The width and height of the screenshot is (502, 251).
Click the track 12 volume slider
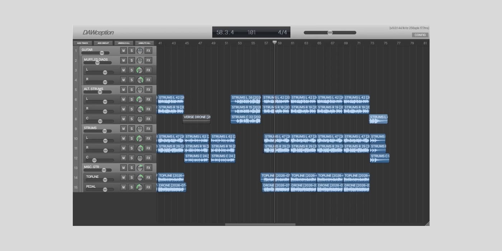click(100, 160)
